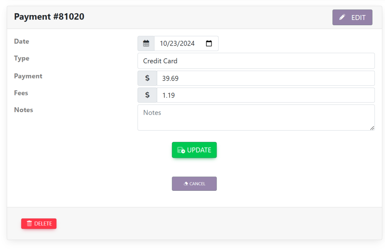Click the Type field containing Credit Card
Viewport: 385px width, 251px height.
pyautogui.click(x=256, y=61)
